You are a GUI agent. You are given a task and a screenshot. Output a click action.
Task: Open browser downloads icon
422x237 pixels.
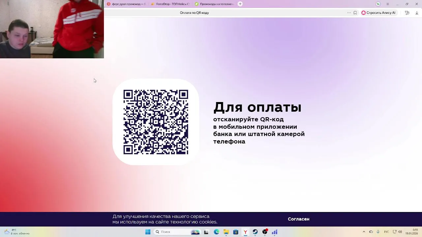point(417,13)
